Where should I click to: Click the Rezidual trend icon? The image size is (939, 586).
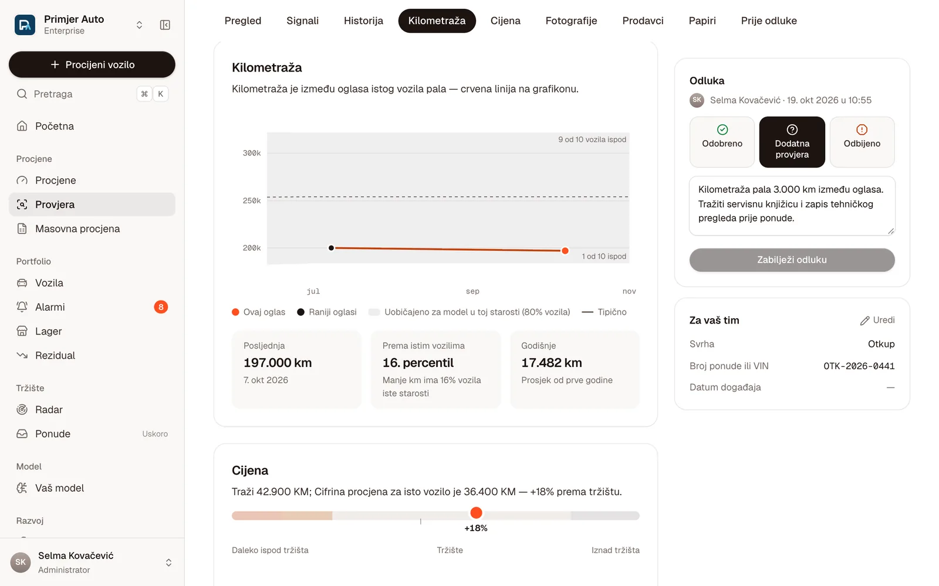tap(22, 355)
